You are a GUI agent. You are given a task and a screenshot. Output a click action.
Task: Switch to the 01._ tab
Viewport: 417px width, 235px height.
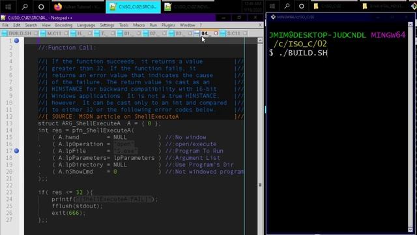coord(128,33)
